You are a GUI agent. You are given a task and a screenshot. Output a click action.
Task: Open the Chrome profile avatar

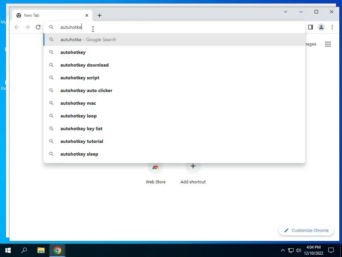321,27
